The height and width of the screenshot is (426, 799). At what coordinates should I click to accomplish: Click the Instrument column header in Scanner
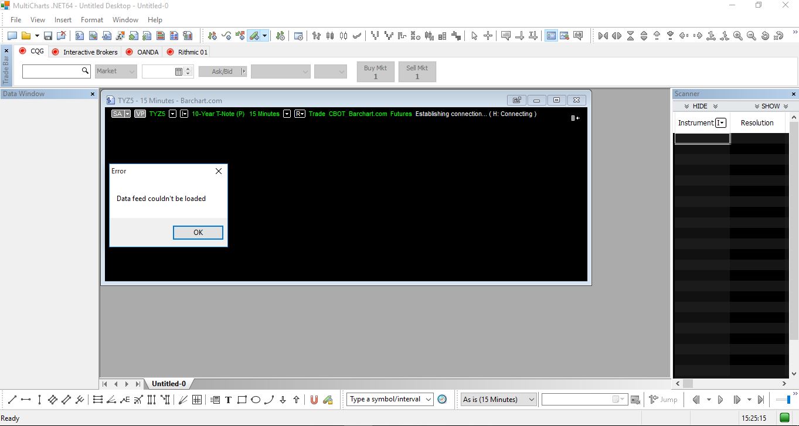click(702, 122)
